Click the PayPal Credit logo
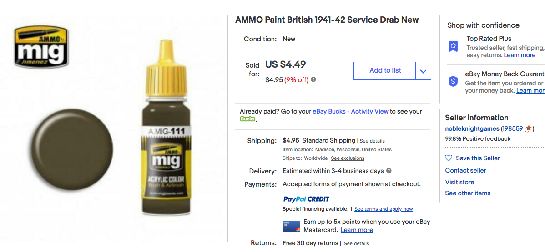Viewport: 545px width, 252px height. point(306,199)
